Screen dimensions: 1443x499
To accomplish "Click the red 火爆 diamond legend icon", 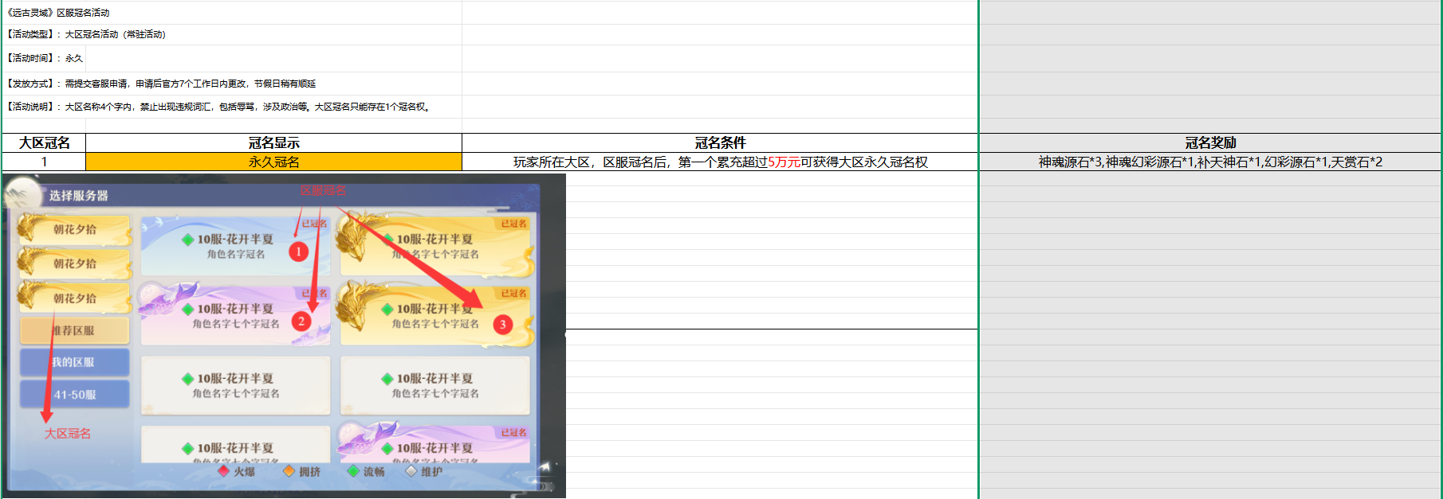I will [x=224, y=471].
